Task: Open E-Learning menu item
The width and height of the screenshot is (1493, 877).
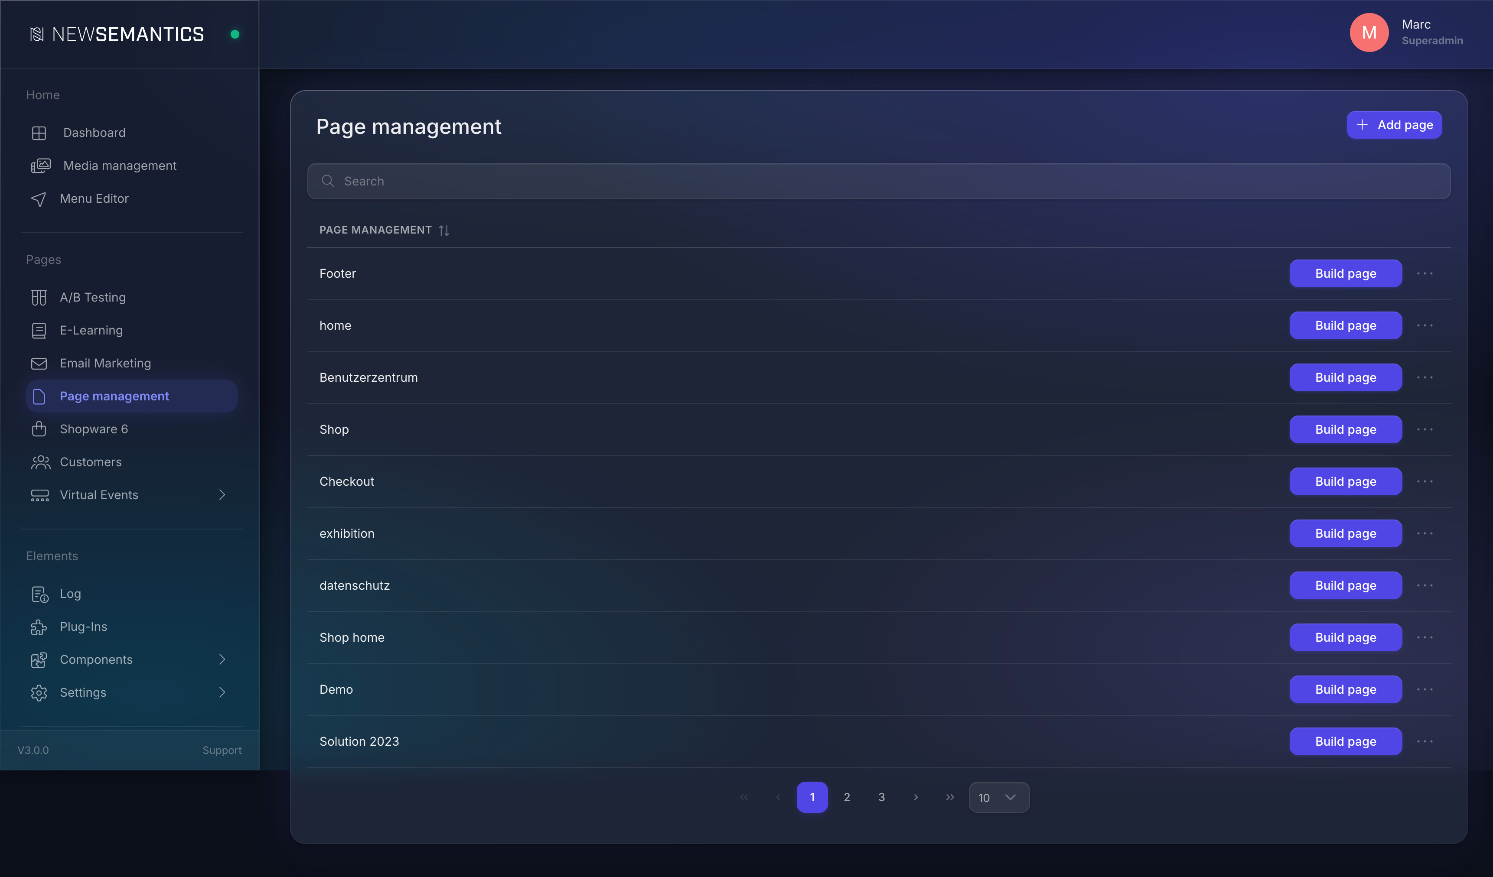Action: point(131,331)
